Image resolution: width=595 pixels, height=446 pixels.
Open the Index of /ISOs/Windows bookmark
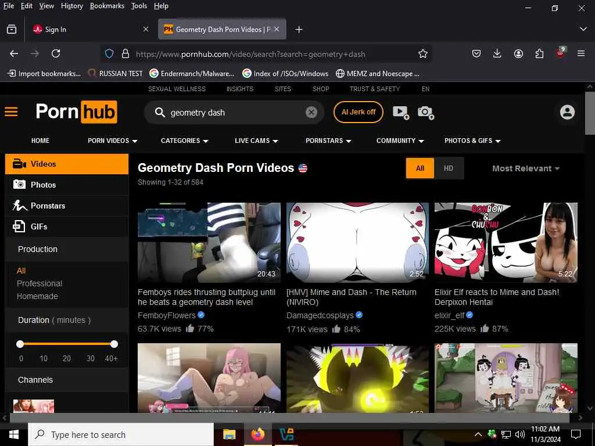click(285, 74)
